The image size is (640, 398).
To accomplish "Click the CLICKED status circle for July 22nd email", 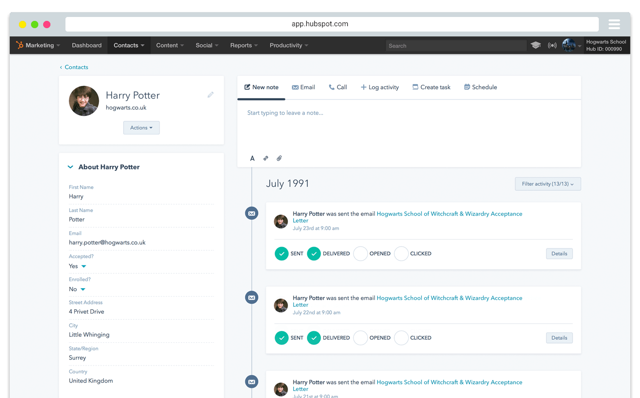I will 401,338.
